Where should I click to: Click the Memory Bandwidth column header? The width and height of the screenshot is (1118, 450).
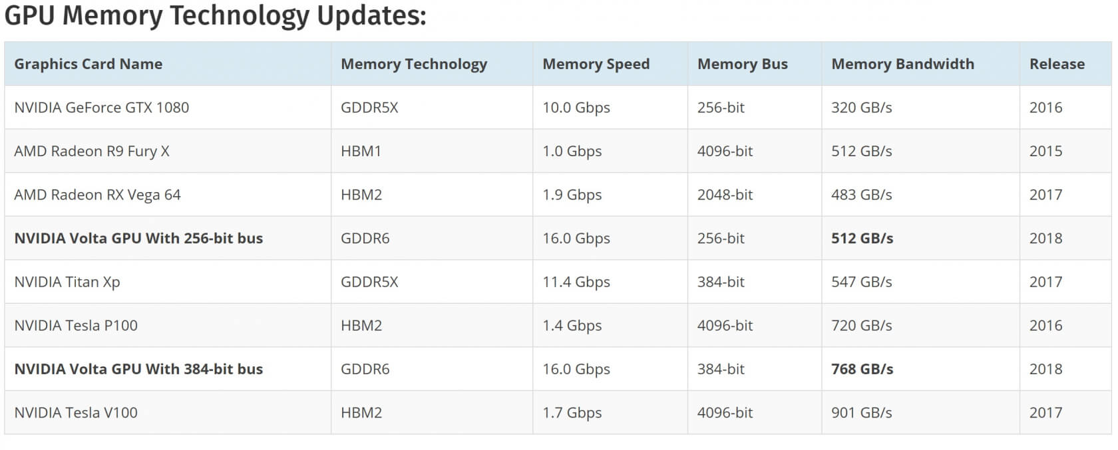[x=903, y=64]
